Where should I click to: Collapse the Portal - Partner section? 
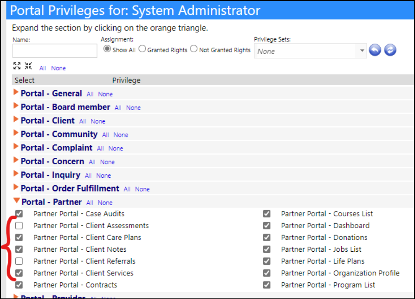pos(17,200)
